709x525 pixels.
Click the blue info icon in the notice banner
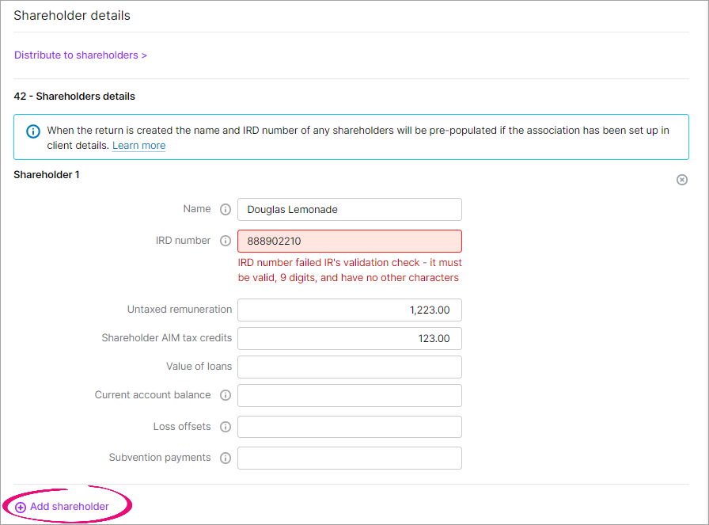tap(33, 131)
